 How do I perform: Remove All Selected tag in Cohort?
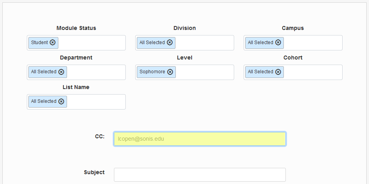coord(278,72)
